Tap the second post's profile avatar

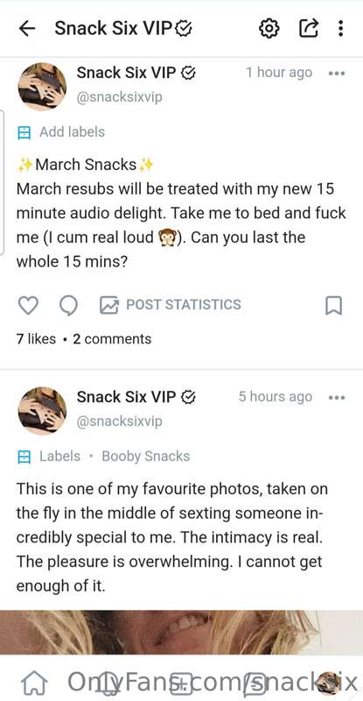pos(42,411)
